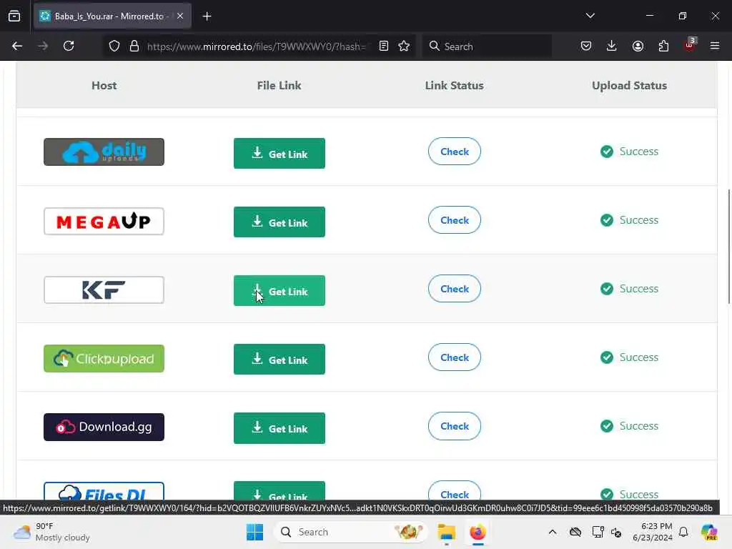Click the Host column header
This screenshot has height=549, width=732.
coord(104,86)
